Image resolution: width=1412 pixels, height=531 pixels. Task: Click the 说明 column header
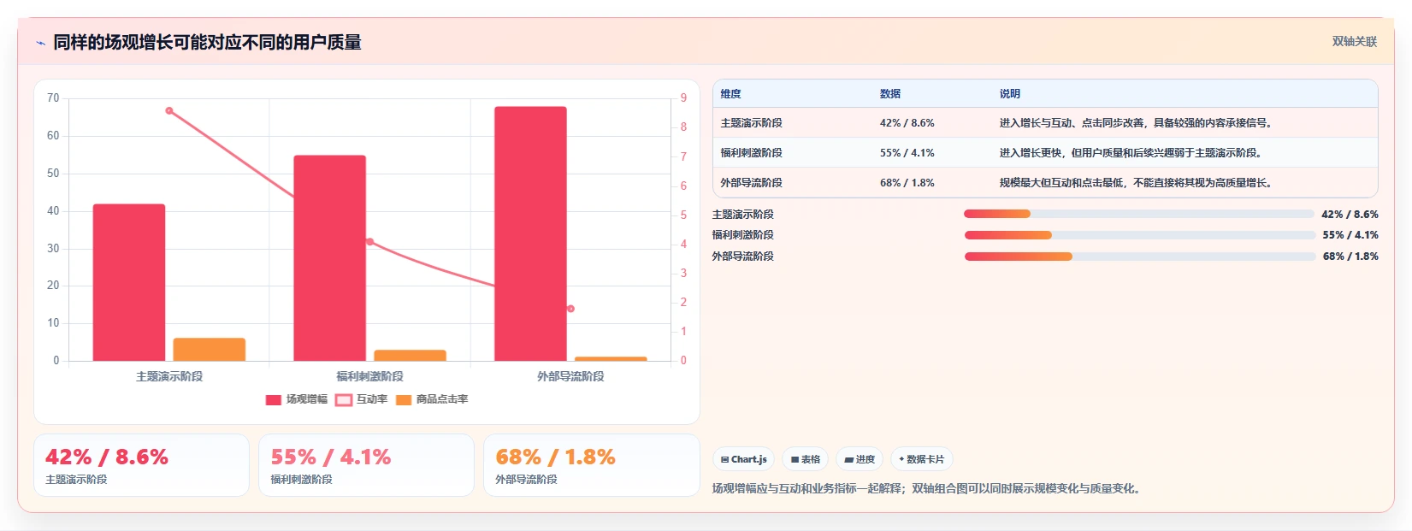1010,94
